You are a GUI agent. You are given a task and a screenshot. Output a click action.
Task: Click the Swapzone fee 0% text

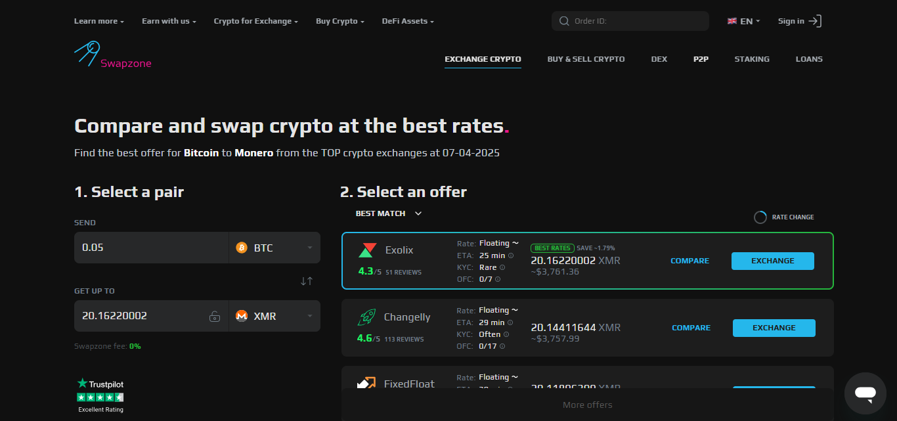click(108, 346)
